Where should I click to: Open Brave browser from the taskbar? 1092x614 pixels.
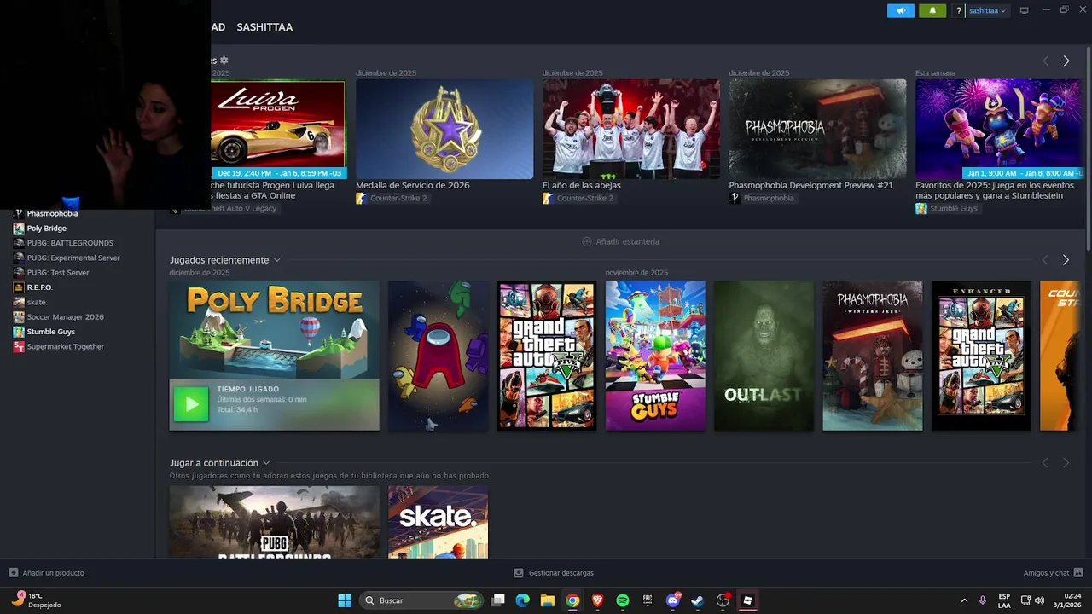(597, 600)
